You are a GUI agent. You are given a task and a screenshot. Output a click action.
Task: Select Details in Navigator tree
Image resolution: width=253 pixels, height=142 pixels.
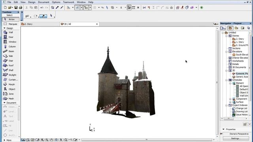pyautogui.click(x=236, y=64)
